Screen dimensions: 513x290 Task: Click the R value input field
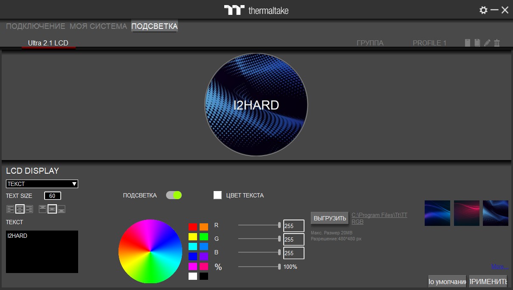pyautogui.click(x=294, y=226)
